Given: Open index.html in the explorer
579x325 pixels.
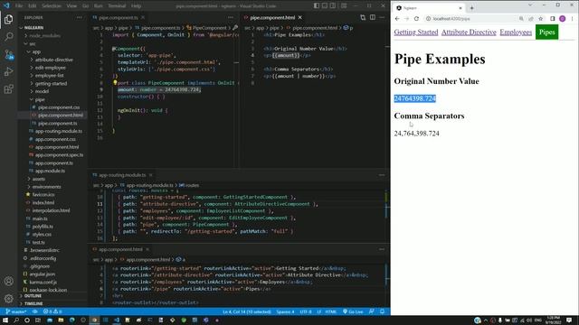Looking at the screenshot, I should tap(43, 202).
